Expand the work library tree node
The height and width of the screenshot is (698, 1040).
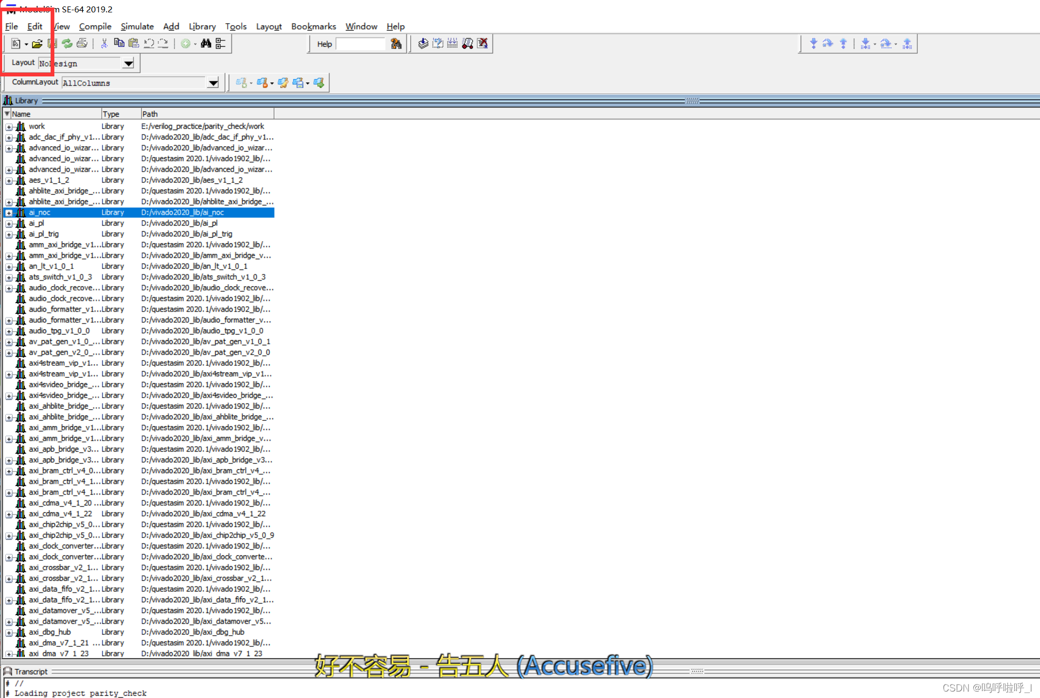click(9, 127)
